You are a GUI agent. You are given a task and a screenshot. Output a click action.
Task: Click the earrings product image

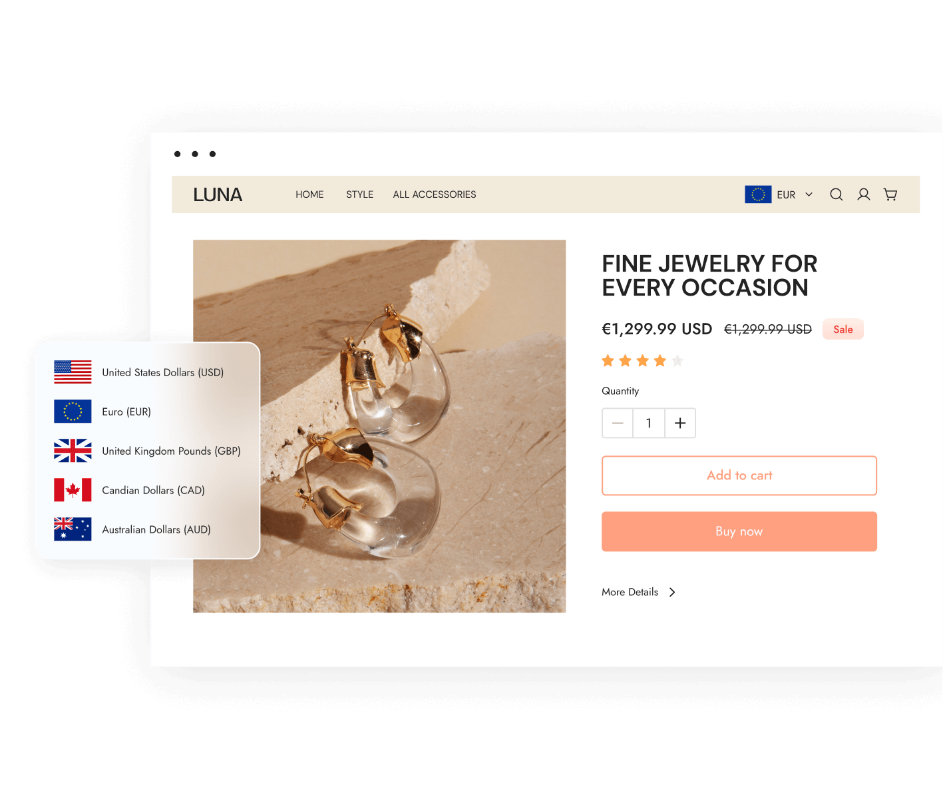click(x=379, y=426)
